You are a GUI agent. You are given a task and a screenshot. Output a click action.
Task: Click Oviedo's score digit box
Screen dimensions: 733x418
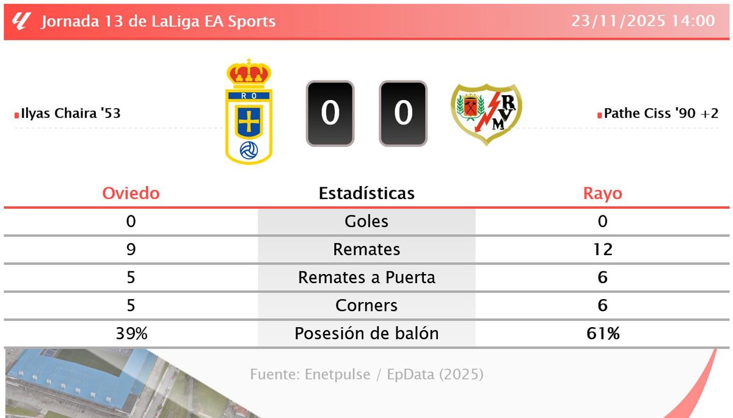330,114
